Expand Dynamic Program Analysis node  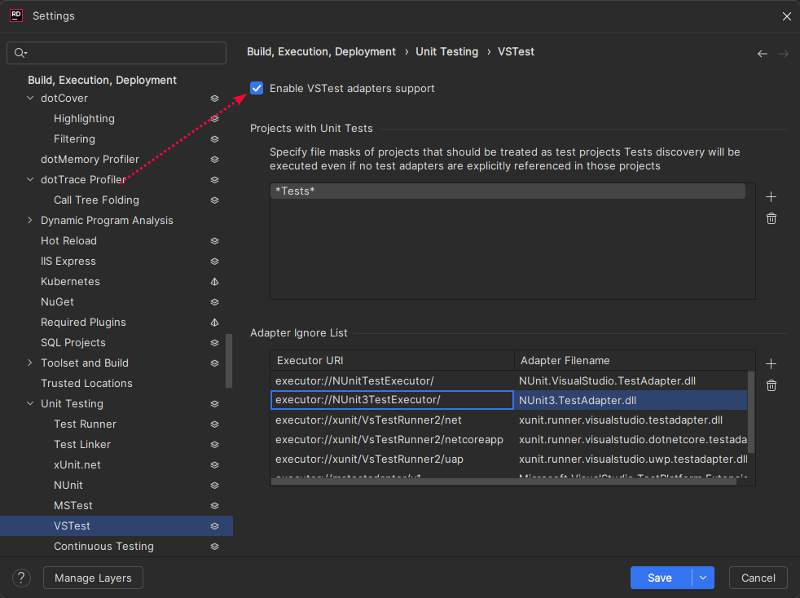[31, 221]
